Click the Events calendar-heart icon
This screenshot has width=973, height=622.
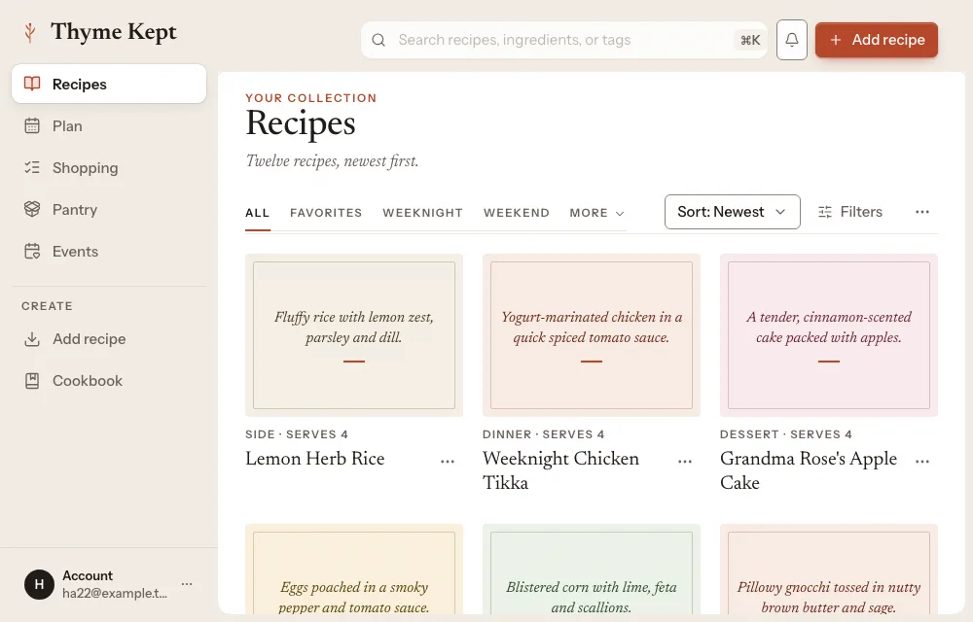tap(32, 251)
